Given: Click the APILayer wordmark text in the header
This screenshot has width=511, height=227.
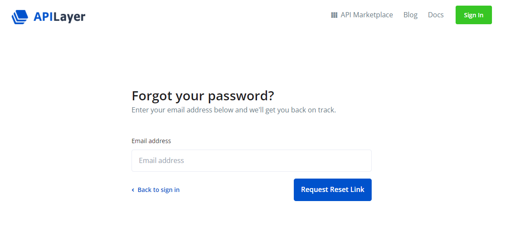Looking at the screenshot, I should (x=59, y=16).
